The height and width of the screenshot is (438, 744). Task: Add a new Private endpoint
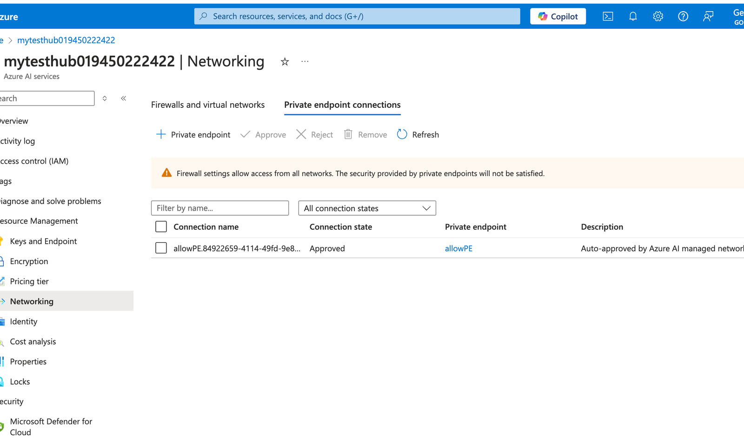[193, 134]
